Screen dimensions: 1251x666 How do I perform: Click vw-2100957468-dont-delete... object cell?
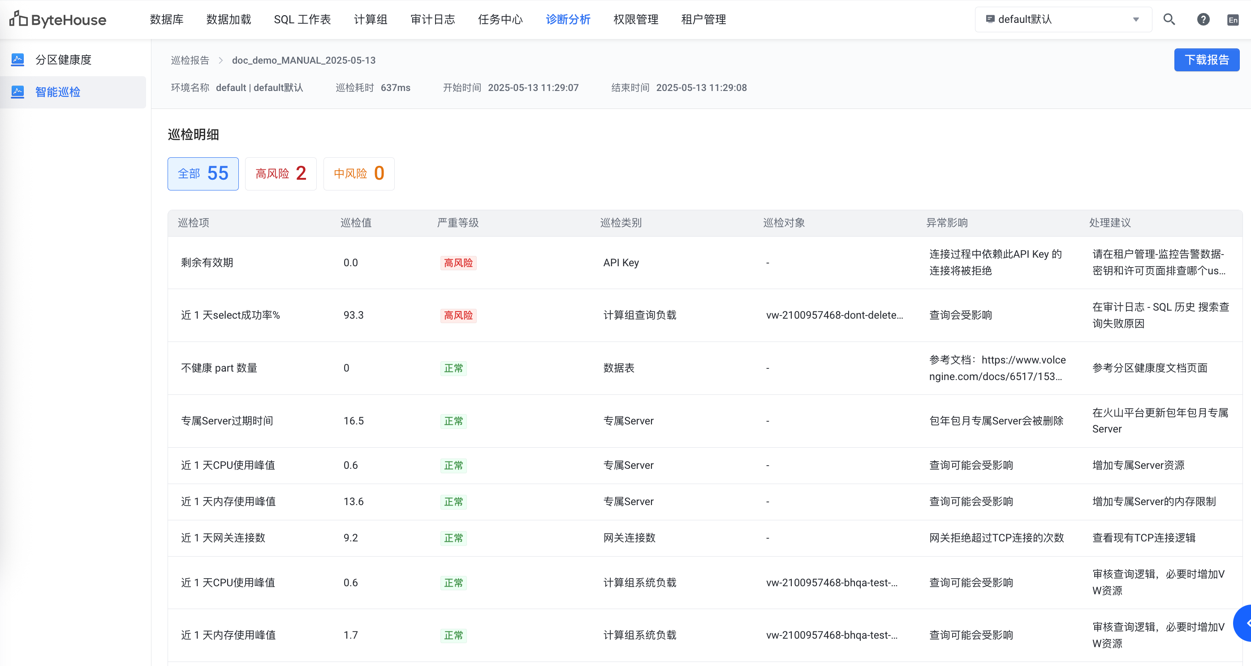click(835, 315)
